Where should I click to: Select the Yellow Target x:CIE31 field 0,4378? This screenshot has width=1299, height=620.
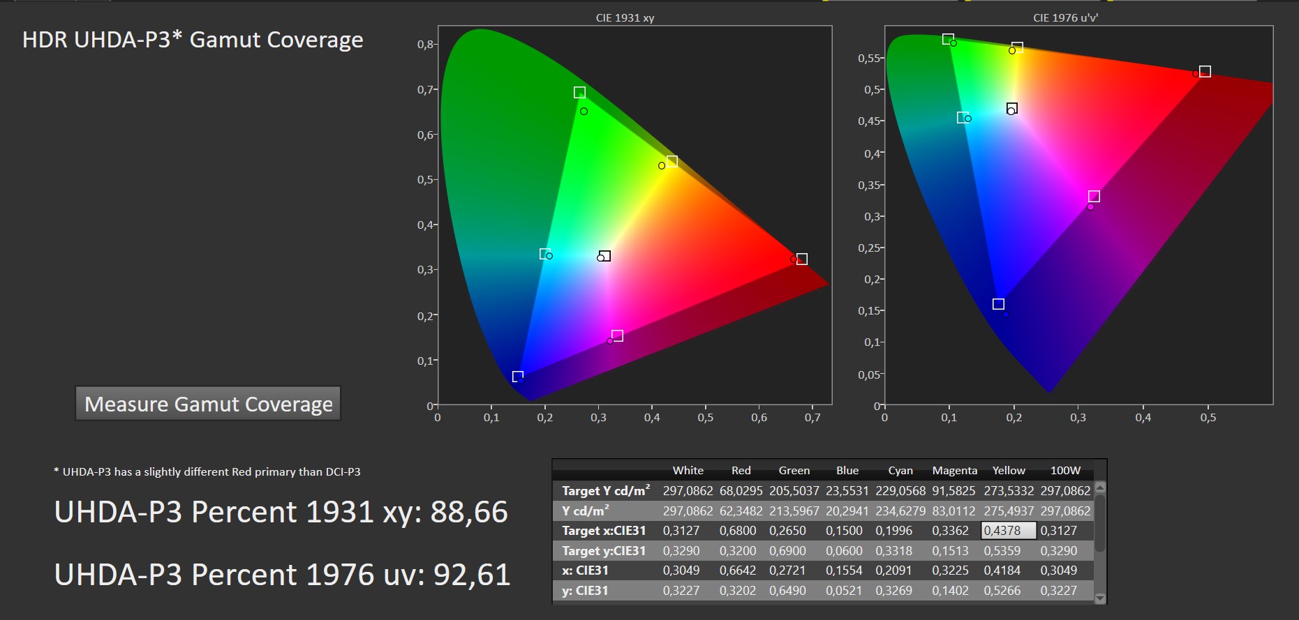[1008, 531]
